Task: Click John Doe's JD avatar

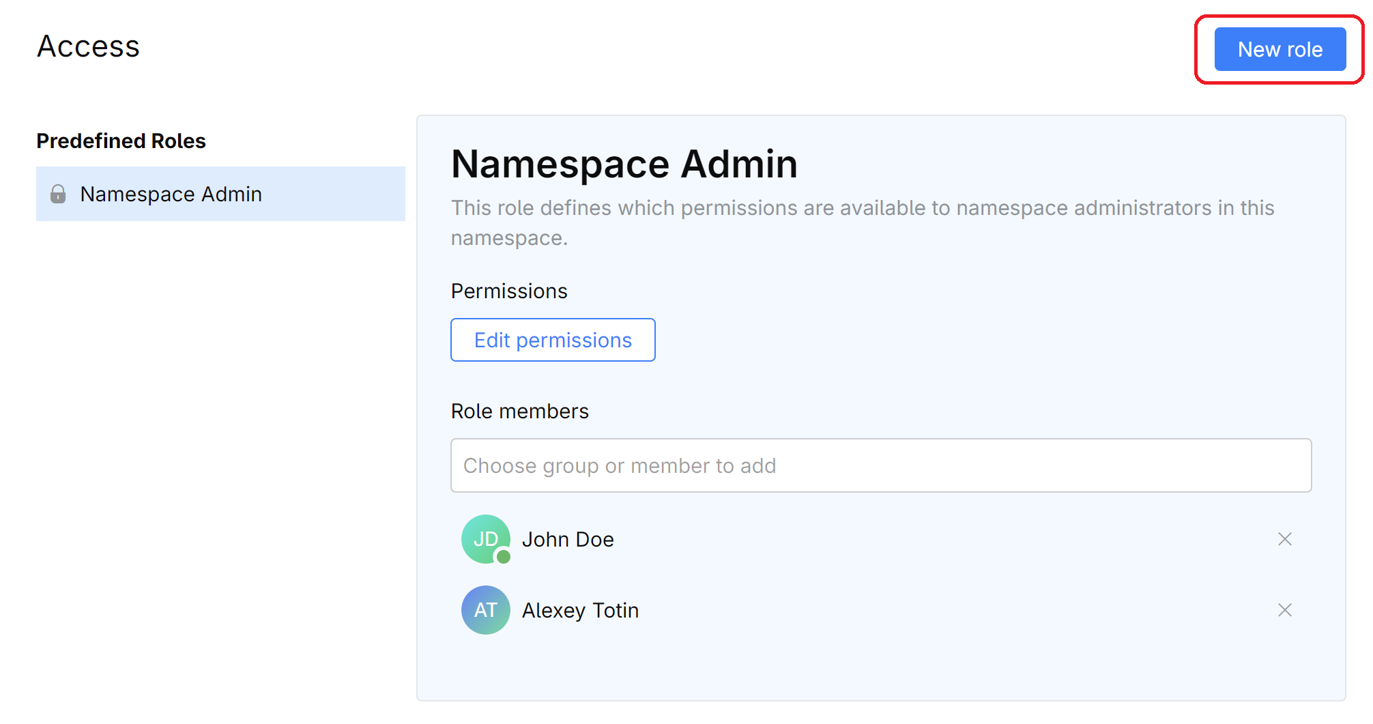Action: pos(485,538)
